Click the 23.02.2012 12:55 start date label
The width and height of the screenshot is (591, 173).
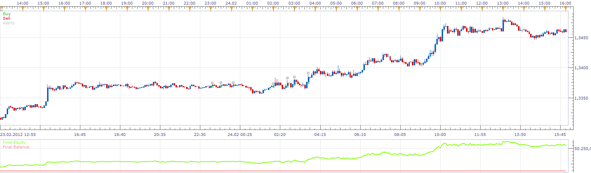[18, 135]
